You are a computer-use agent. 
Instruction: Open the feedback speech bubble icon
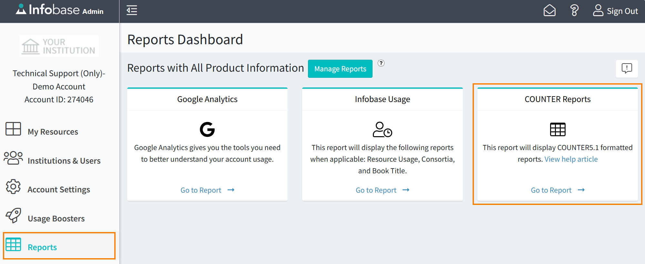pos(627,68)
